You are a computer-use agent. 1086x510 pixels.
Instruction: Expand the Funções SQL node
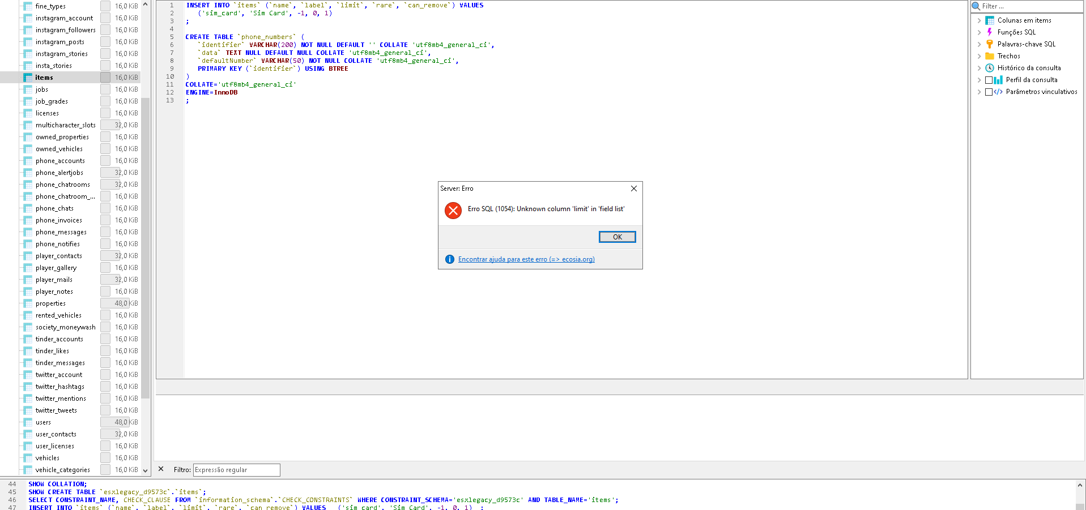click(x=979, y=32)
